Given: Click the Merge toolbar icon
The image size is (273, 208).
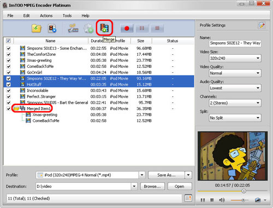Looking at the screenshot, I should click(x=104, y=28).
